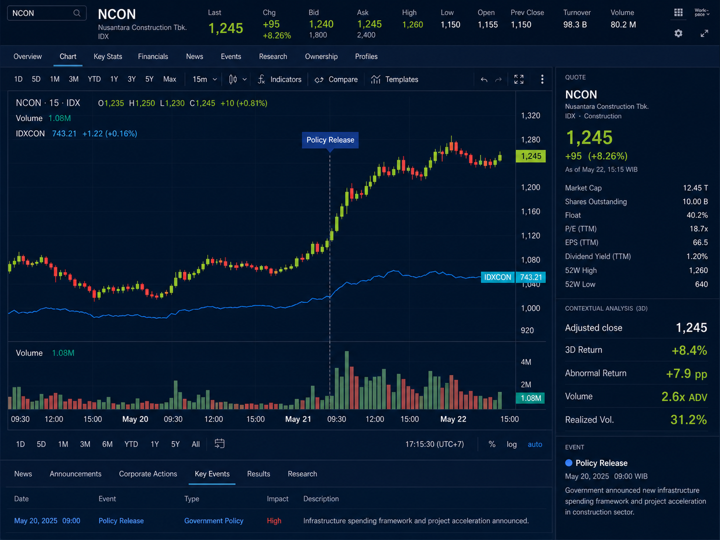Click the Volume 2.6x ADV value
This screenshot has width=720, height=540.
pos(684,397)
